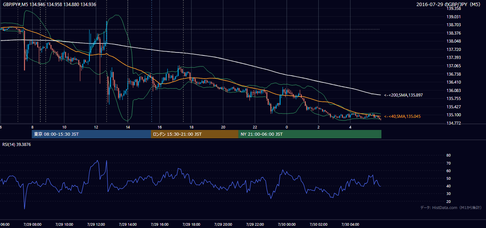Image resolution: width=486 pixels, height=228 pixels.
Task: Click price axis value 138.376
Action: point(454,33)
